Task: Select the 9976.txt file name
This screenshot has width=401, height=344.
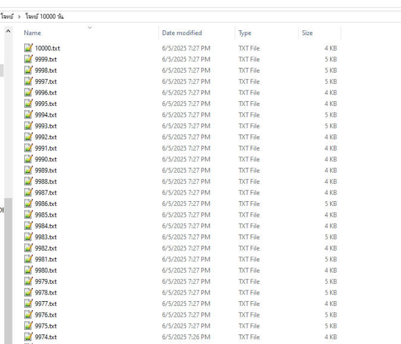Action: tap(46, 315)
